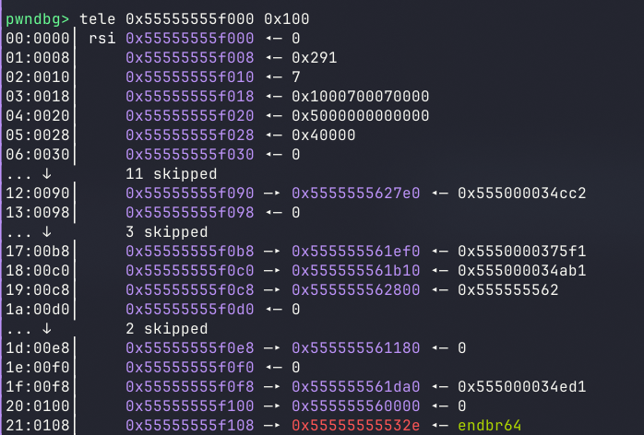Click the red address 0x55555555532e
Viewport: 644px width, 435px height.
coord(355,425)
